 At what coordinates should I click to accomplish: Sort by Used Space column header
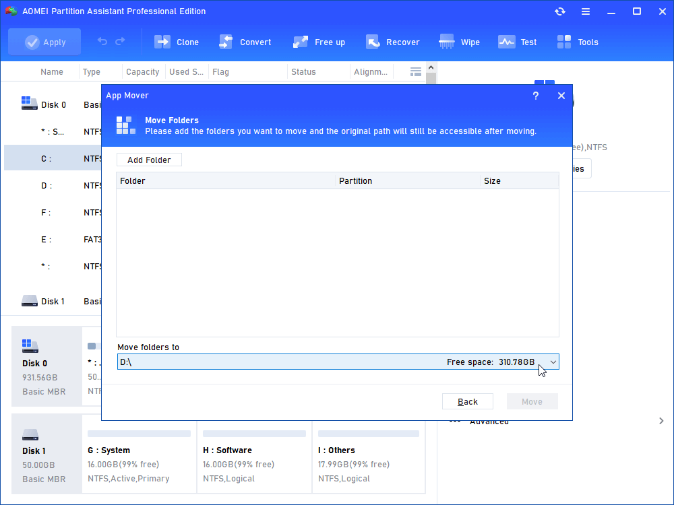tap(186, 72)
